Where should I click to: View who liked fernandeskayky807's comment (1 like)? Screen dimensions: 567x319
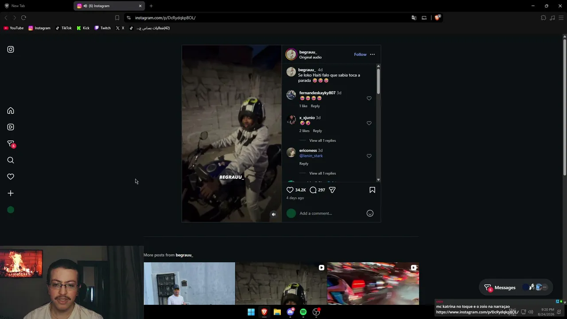click(x=303, y=106)
